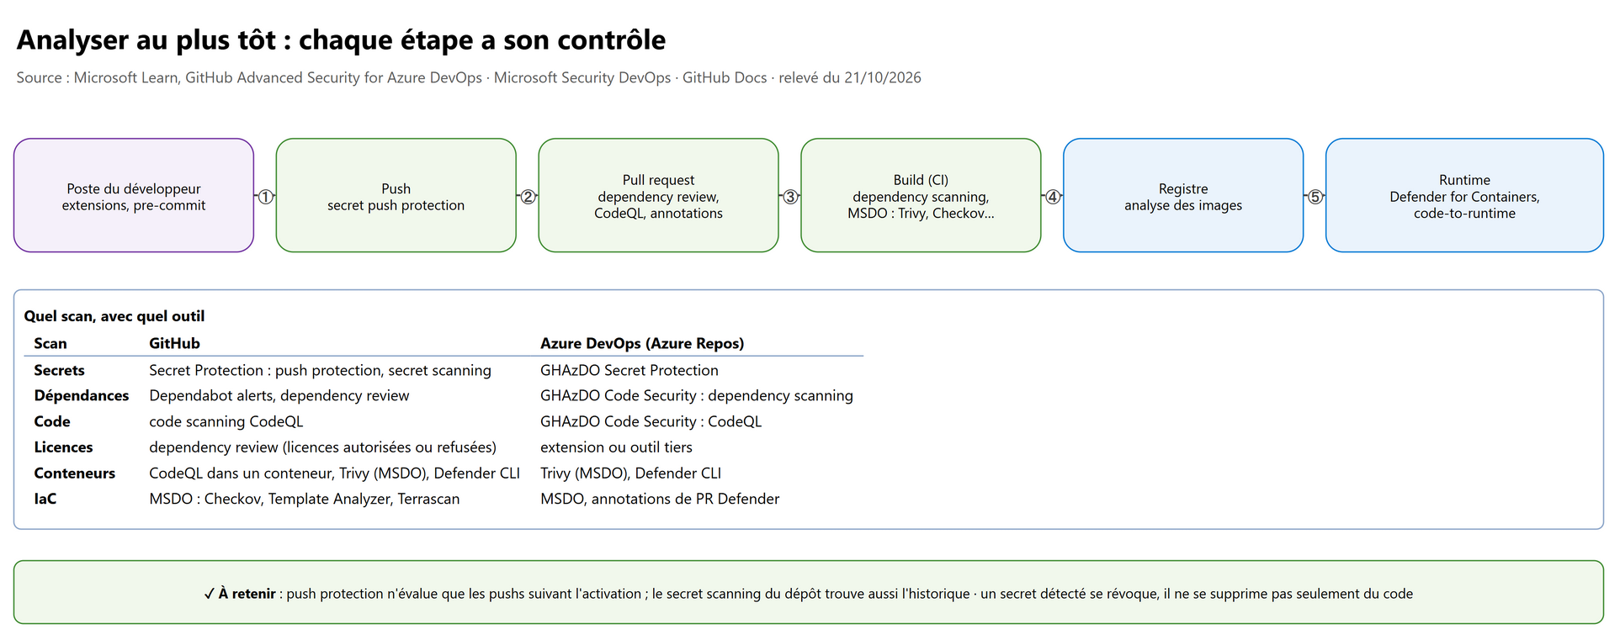Click "Secret Protection : push protection, secret scanning" cell
Screen dimensions: 1620x640
(x=320, y=370)
